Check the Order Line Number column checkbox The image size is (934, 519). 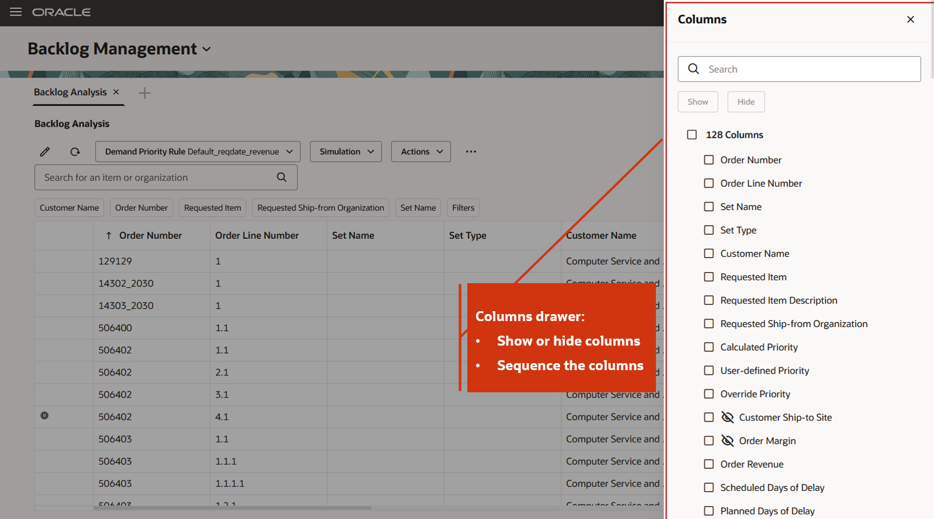click(709, 183)
